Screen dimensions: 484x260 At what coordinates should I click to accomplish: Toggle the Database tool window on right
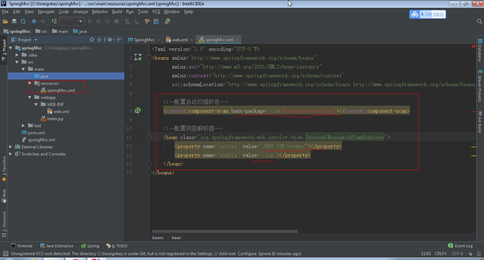click(480, 50)
